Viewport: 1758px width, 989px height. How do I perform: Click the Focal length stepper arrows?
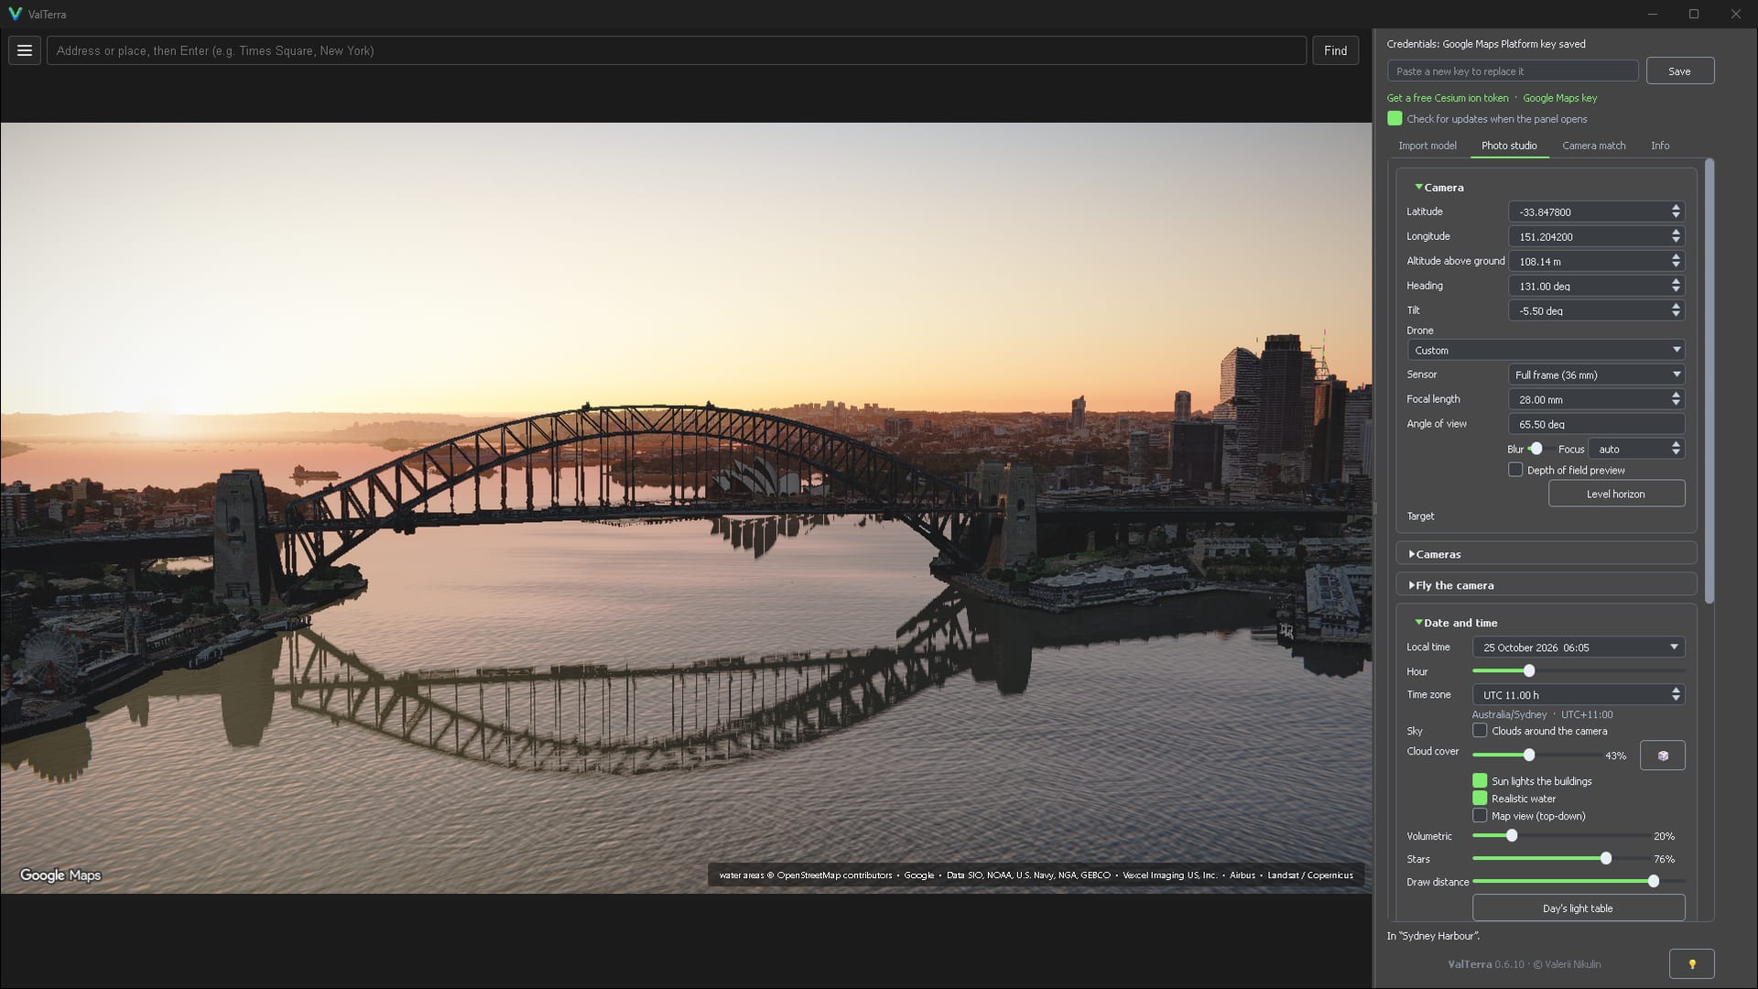[x=1676, y=399]
